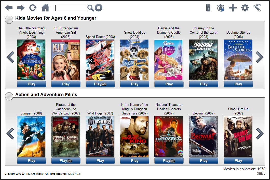The height and width of the screenshot is (180, 270).
Task: Click the plus icon to add
Action: (x=233, y=8)
